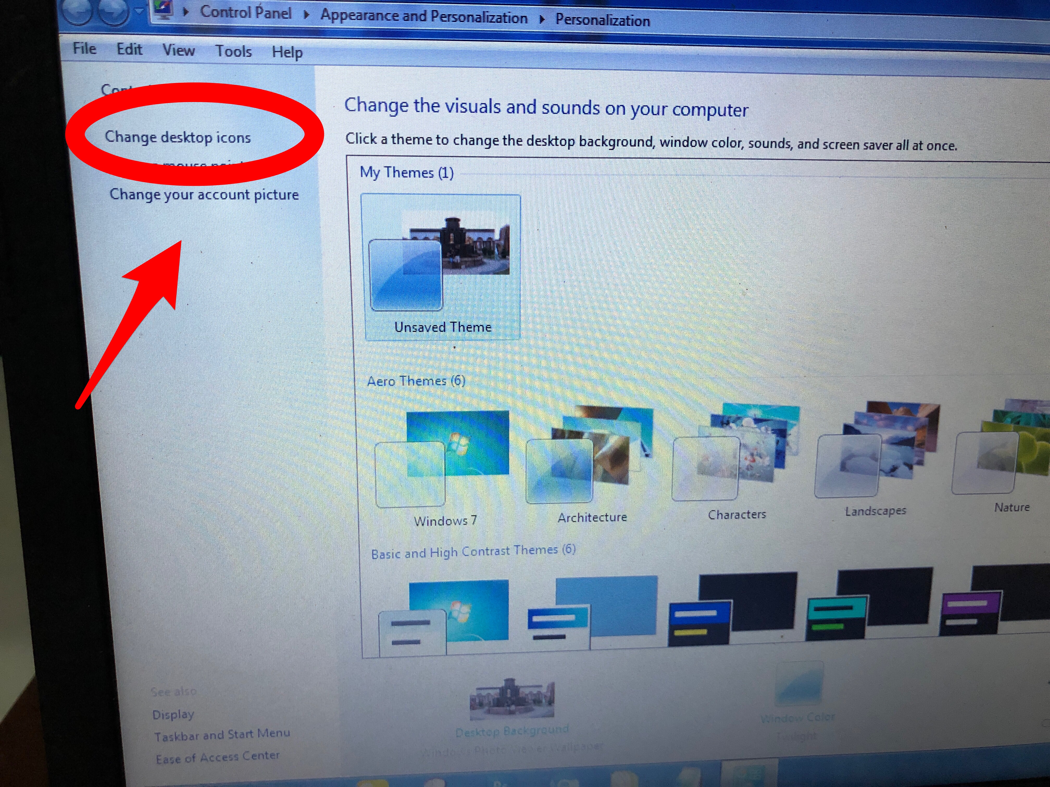Open the Help menu
The height and width of the screenshot is (787, 1050).
tap(287, 52)
